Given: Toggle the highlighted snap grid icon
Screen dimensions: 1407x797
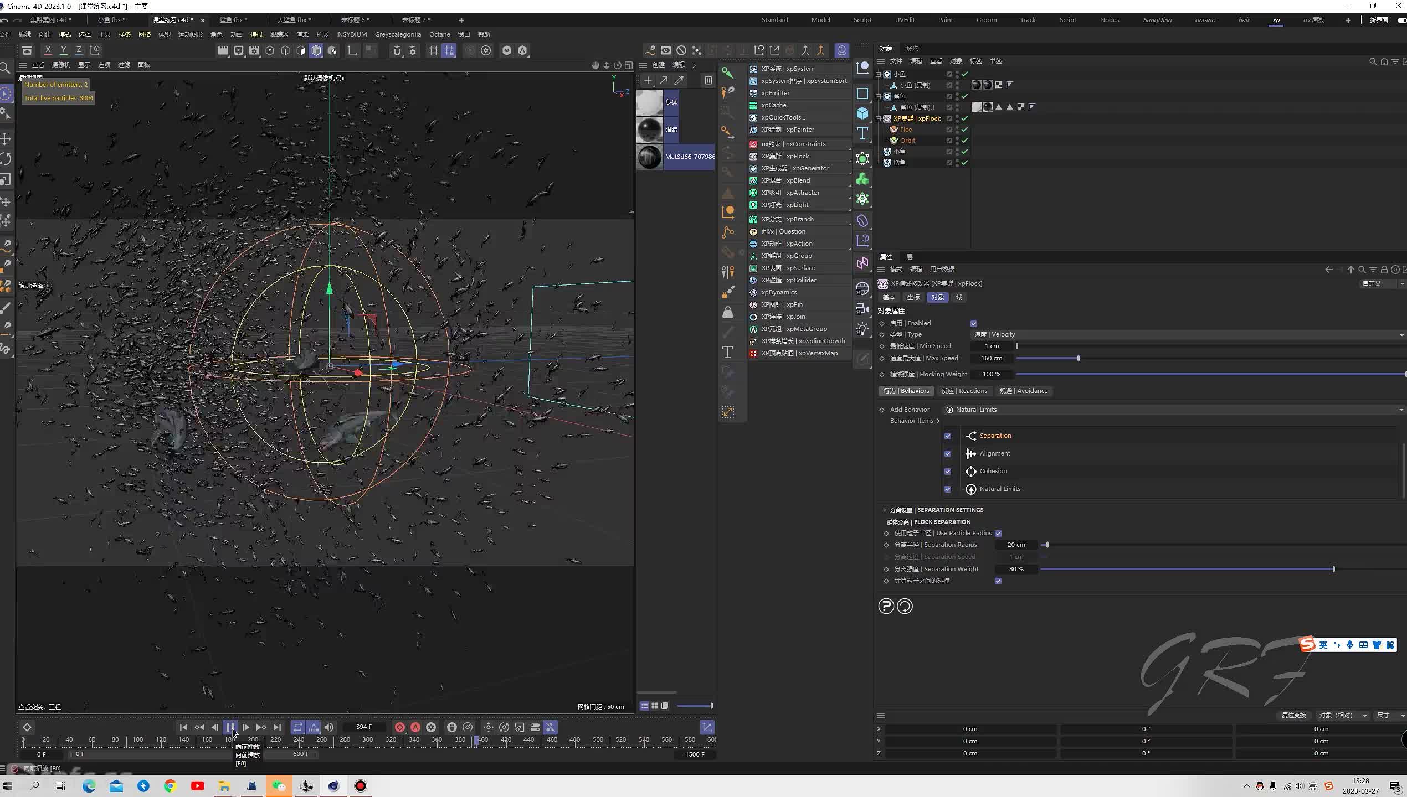Looking at the screenshot, I should 449,50.
